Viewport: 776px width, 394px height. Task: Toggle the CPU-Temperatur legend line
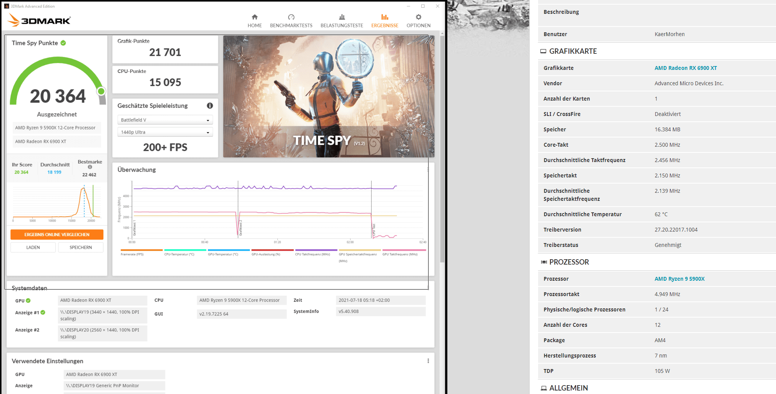(185, 252)
